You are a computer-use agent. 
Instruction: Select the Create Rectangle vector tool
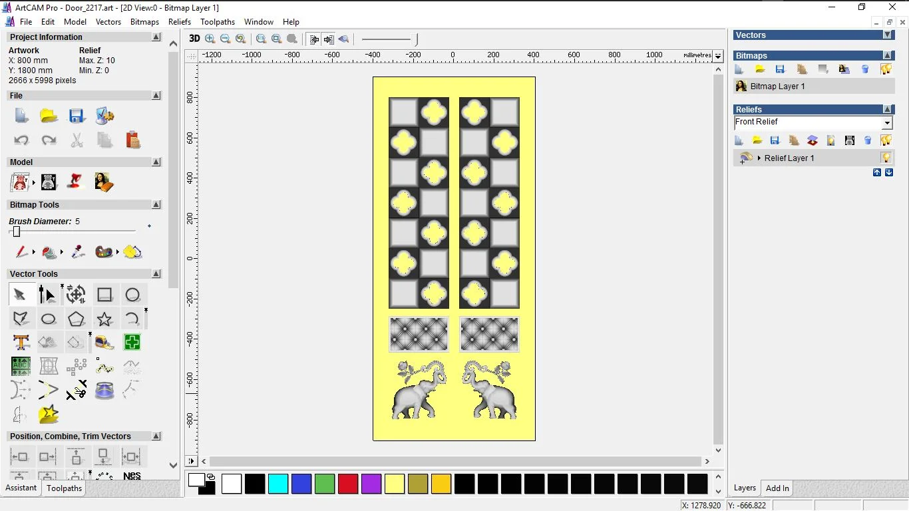click(x=104, y=295)
